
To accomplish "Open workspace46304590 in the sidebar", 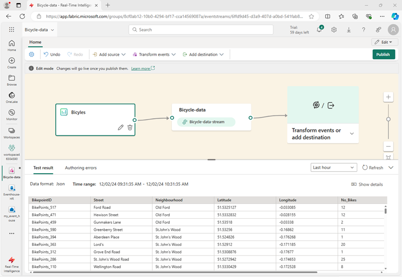I will pyautogui.click(x=12, y=152).
